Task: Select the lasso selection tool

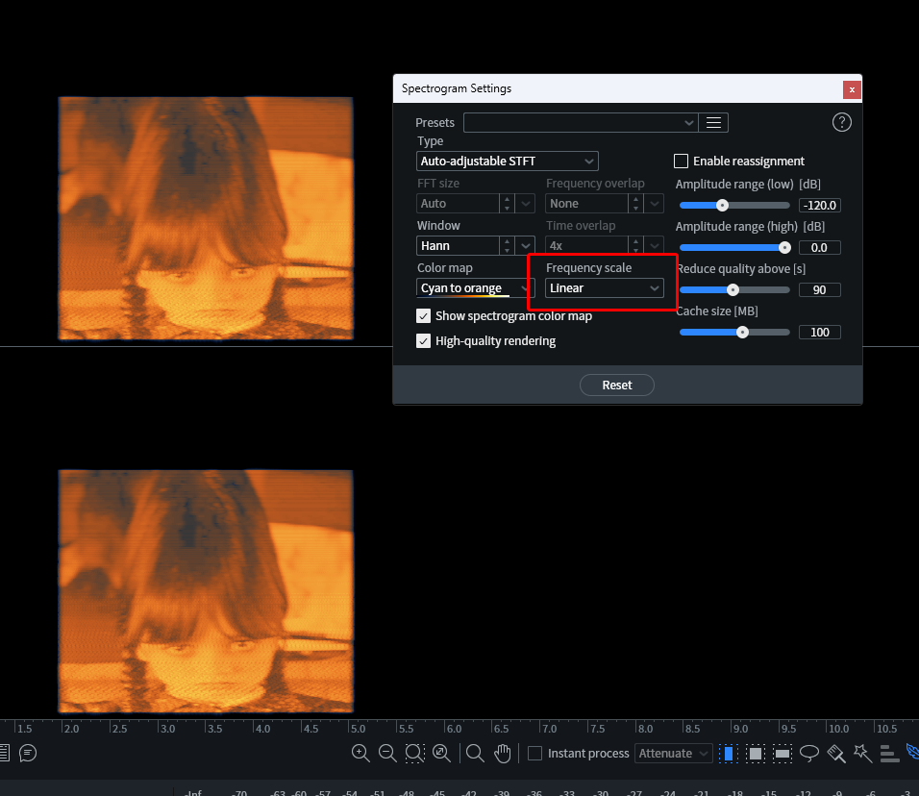Action: coord(809,754)
